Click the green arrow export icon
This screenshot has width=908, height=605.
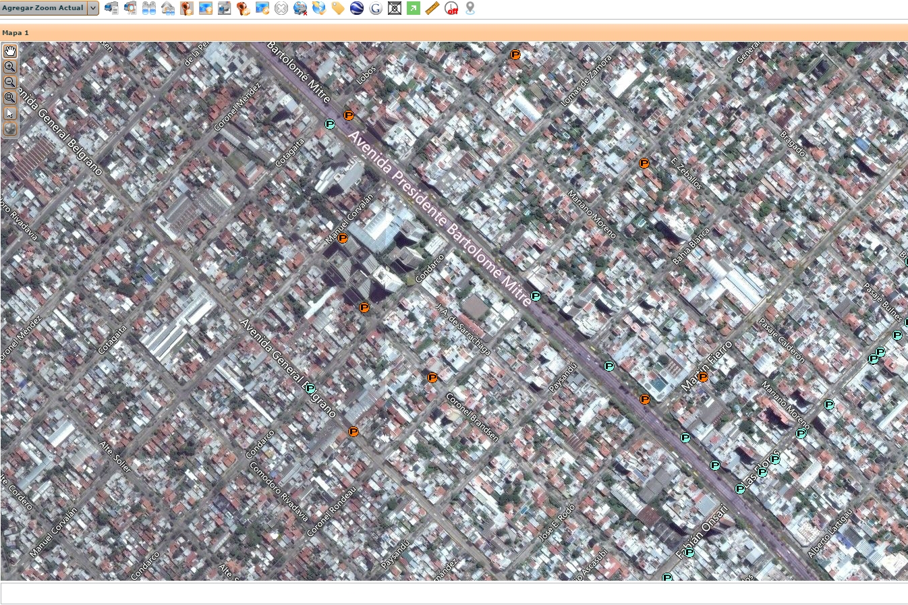[414, 8]
